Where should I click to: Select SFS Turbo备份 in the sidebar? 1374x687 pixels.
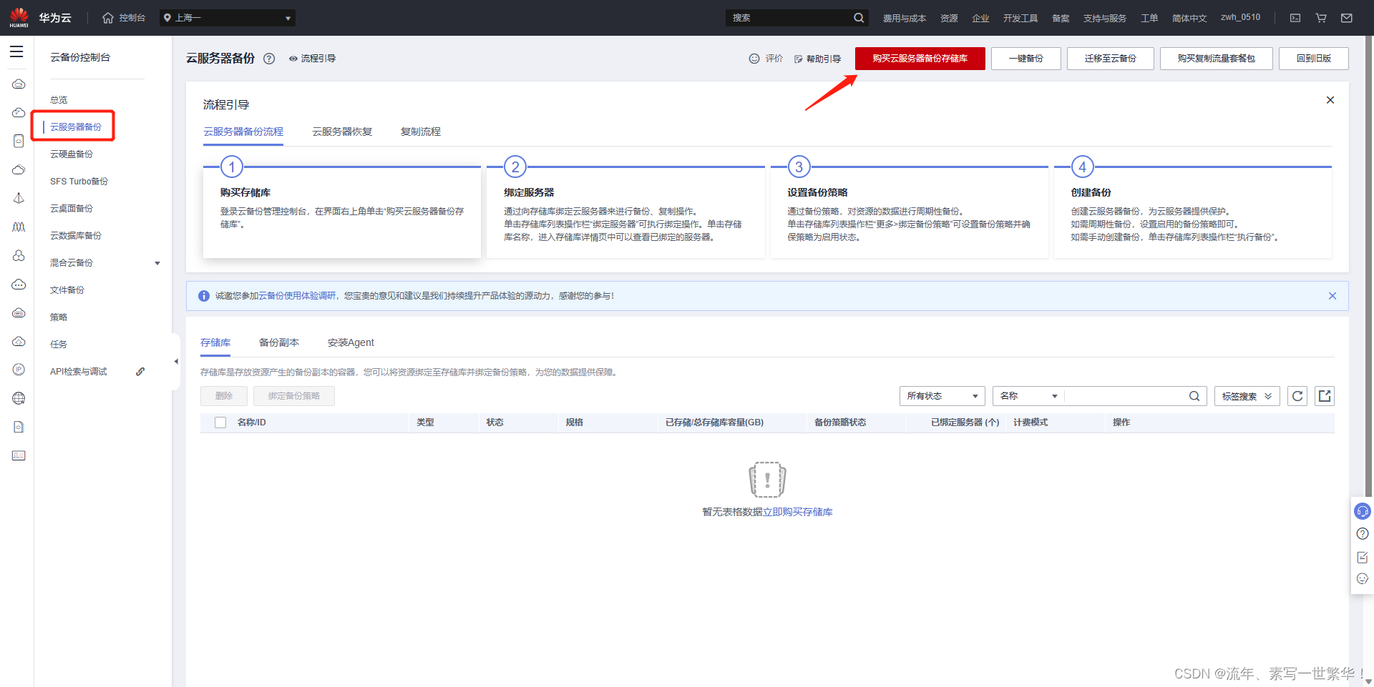click(x=79, y=182)
